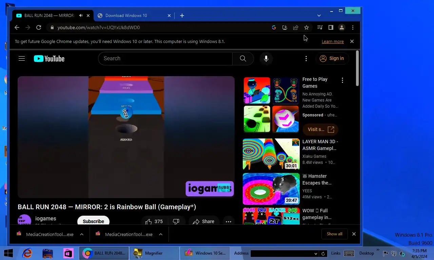Image resolution: width=434 pixels, height=260 pixels.
Task: Open the Chrome profile avatar
Action: (x=342, y=27)
